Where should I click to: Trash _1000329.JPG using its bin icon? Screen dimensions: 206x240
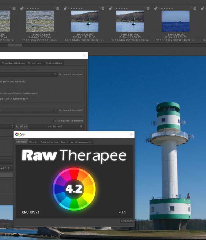point(195,8)
